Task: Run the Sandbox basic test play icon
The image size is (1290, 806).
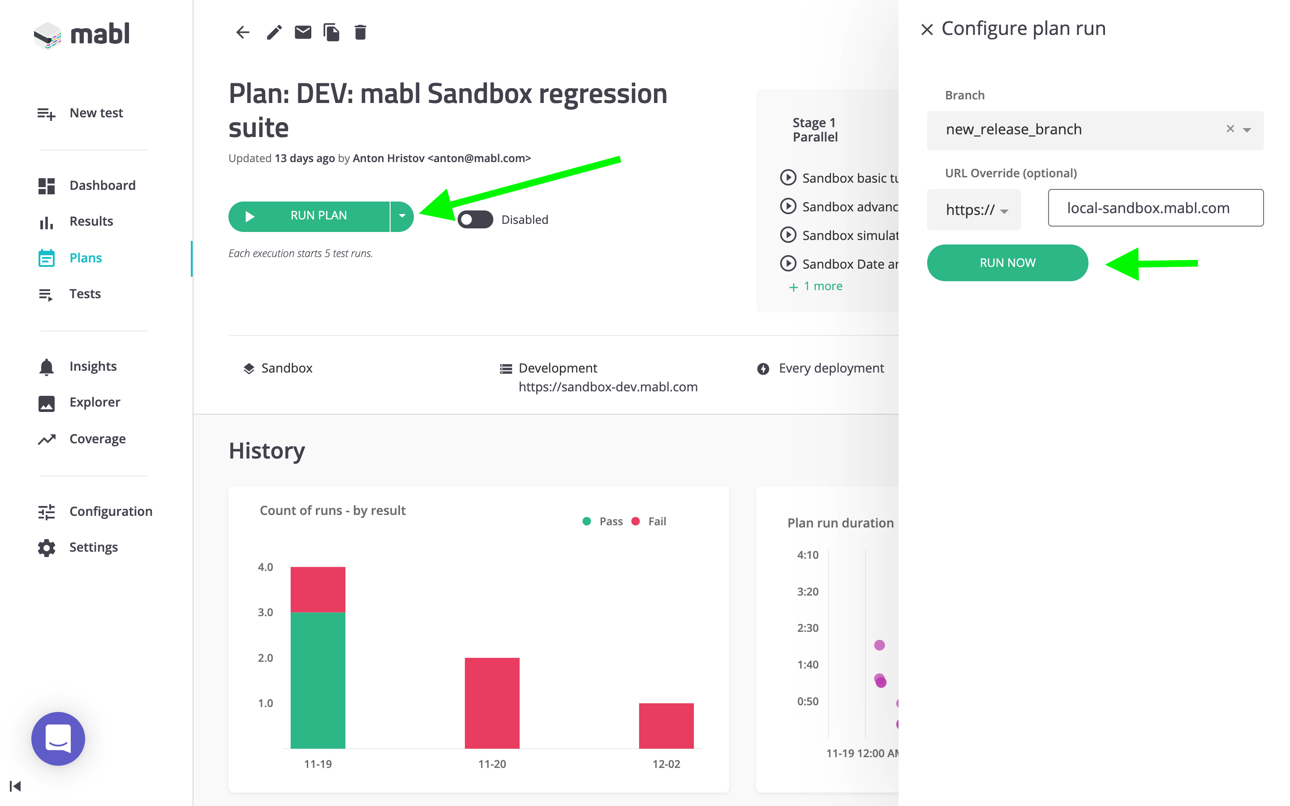Action: click(x=788, y=177)
